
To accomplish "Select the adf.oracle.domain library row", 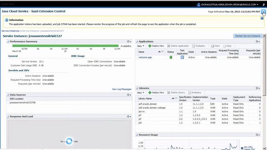I will click(x=198, y=104).
